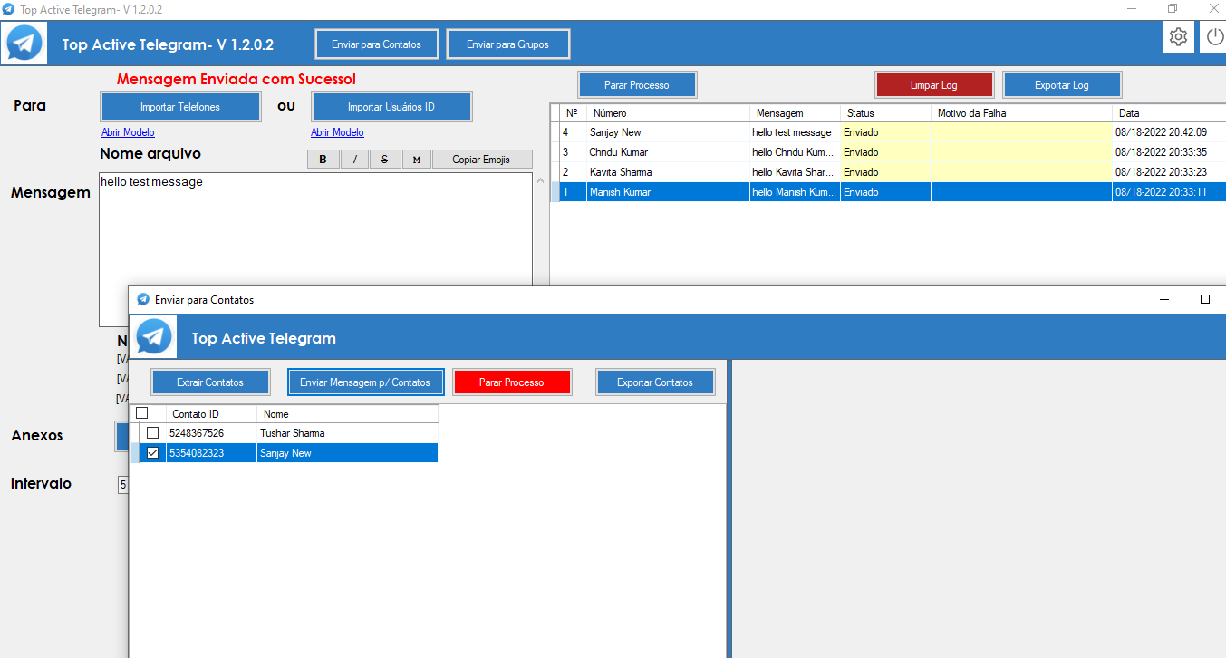Click the Telegram logo in main window header
This screenshot has height=658, width=1226.
point(24,43)
